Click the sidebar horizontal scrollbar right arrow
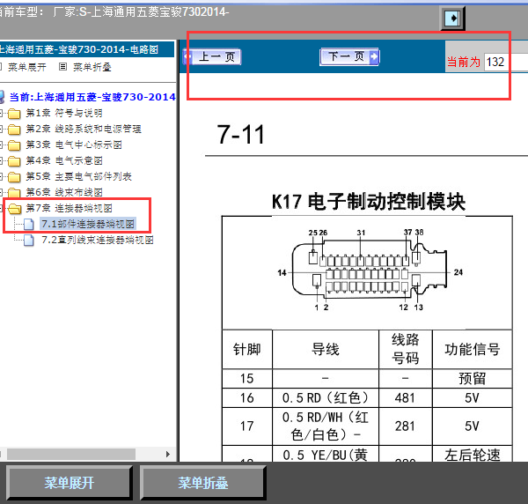Viewport: 528px width, 504px height. pos(168,454)
